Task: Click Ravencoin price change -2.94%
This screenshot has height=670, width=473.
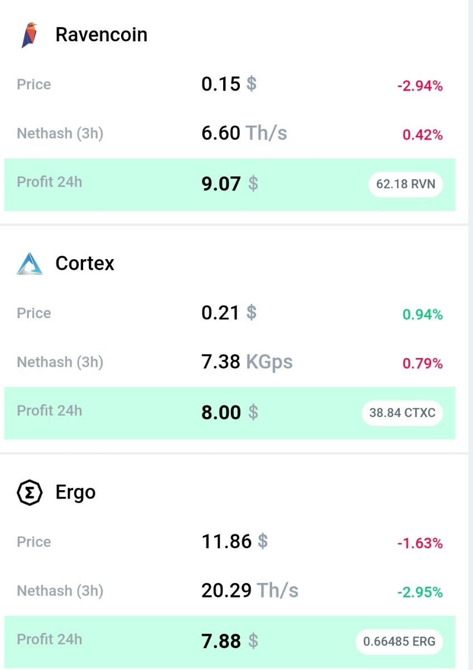Action: (x=420, y=86)
